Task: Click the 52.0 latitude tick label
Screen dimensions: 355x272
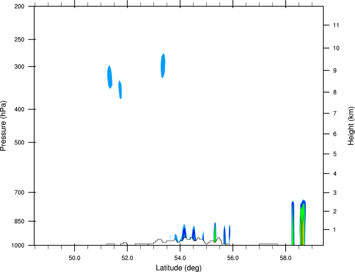Action: [127, 258]
